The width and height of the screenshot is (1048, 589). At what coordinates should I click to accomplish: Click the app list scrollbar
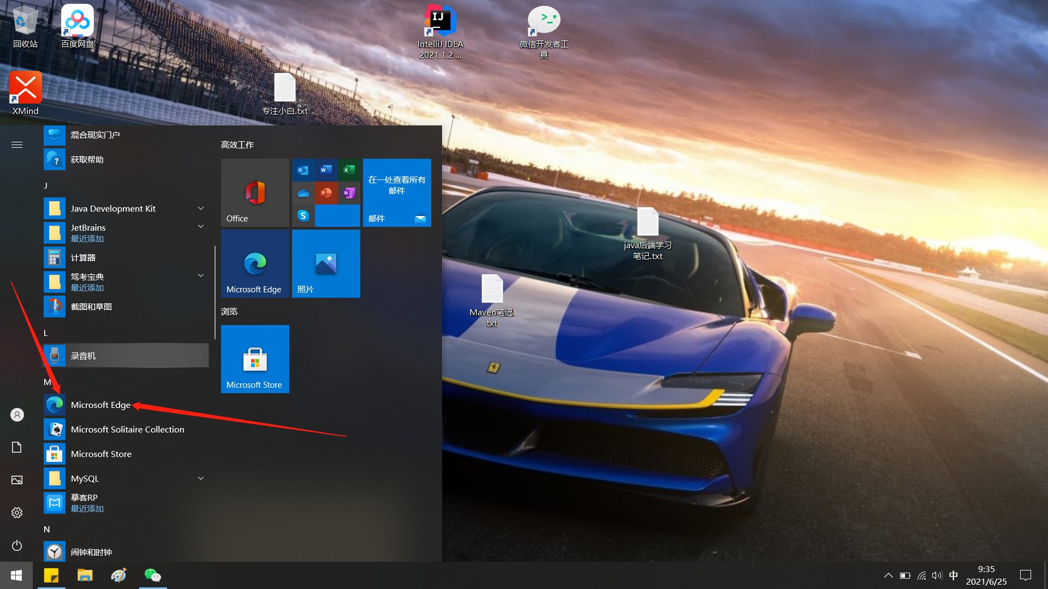click(x=215, y=292)
